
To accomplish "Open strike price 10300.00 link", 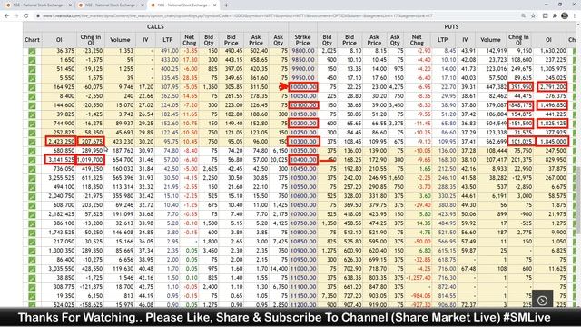I will pyautogui.click(x=303, y=142).
